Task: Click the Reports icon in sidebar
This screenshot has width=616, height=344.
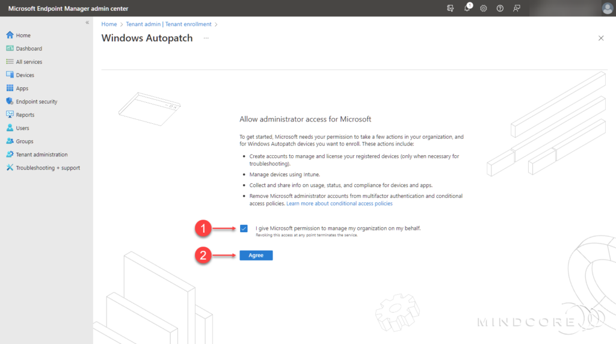Action: point(10,115)
